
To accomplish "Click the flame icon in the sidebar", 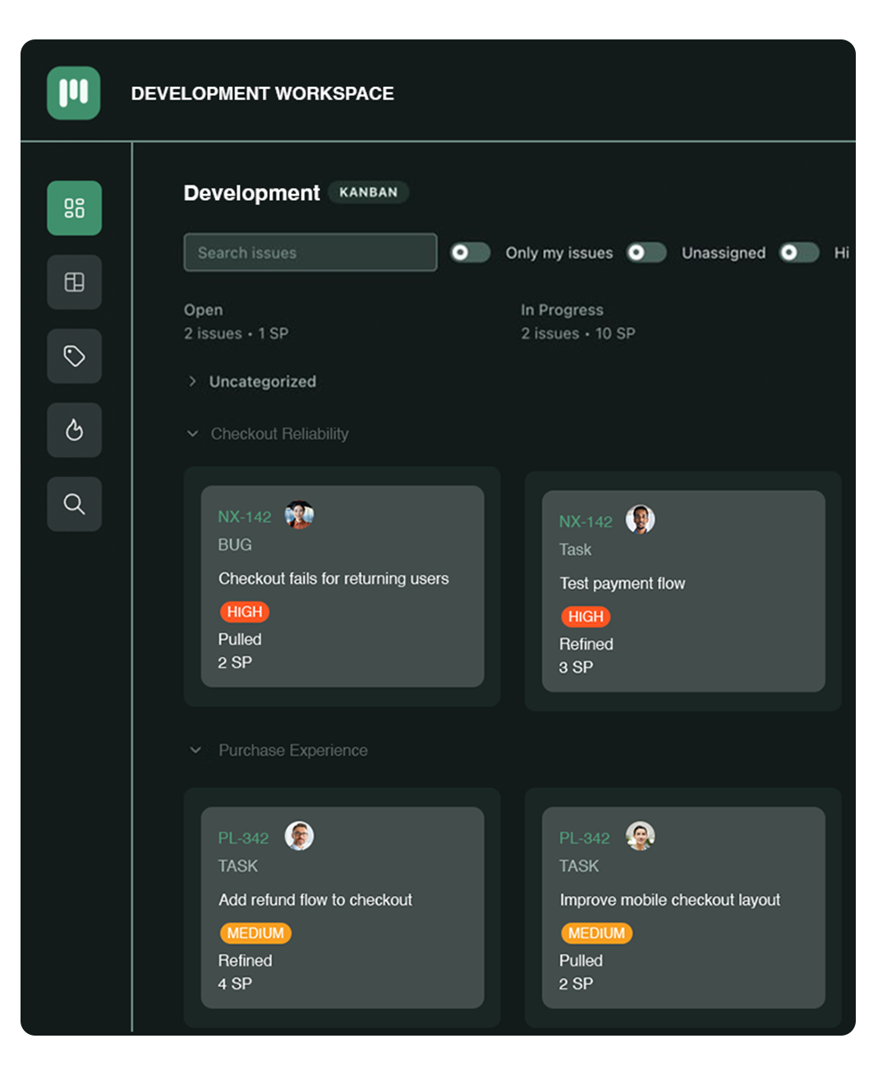I will (x=74, y=430).
